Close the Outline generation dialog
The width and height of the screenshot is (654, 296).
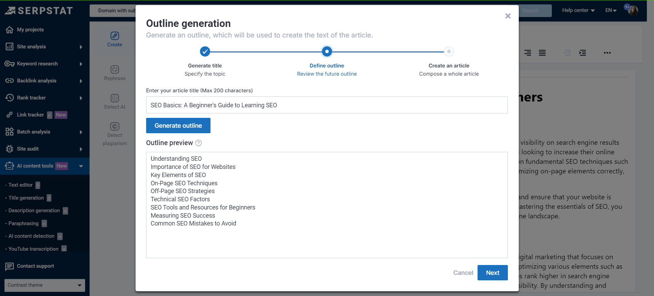click(508, 16)
